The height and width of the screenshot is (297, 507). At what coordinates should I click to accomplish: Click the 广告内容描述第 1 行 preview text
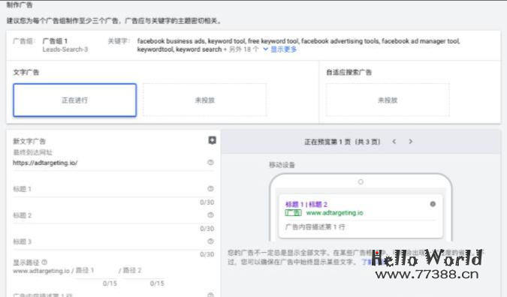click(315, 227)
